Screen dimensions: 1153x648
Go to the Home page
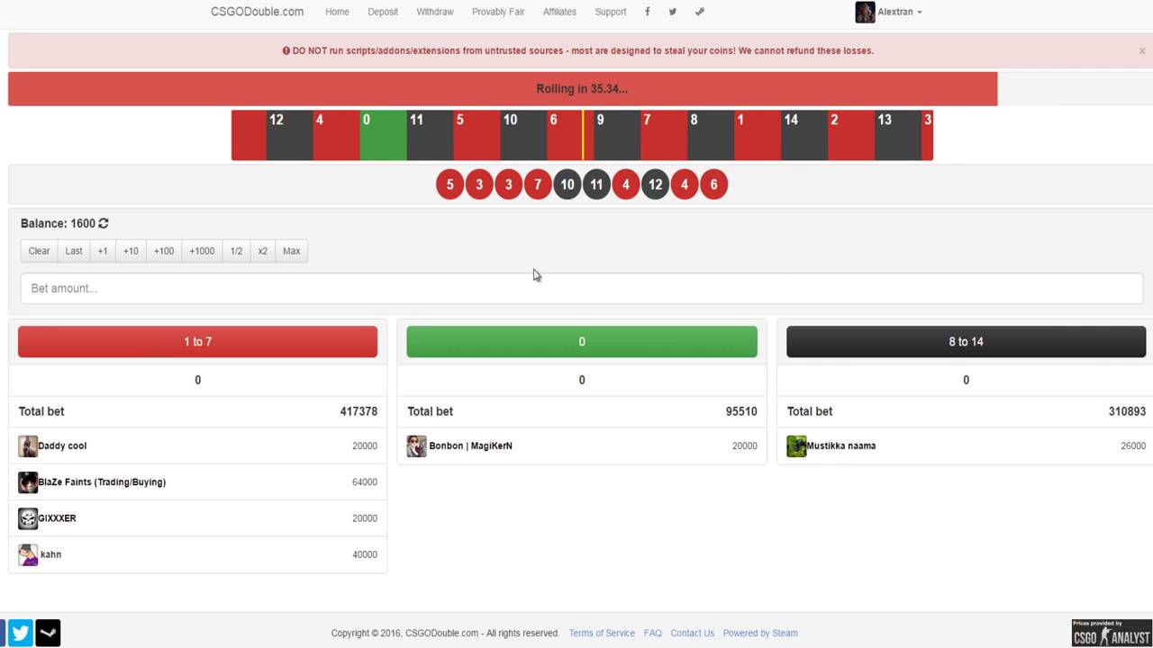337,12
